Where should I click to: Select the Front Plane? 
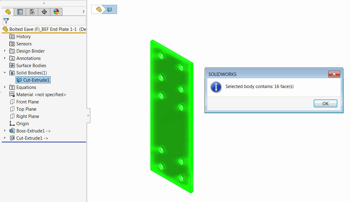pyautogui.click(x=27, y=102)
